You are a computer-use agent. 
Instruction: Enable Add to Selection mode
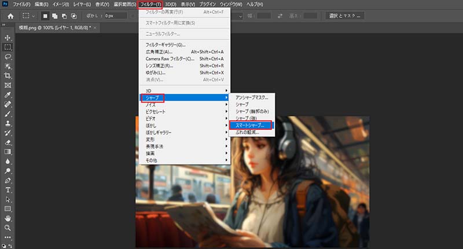click(x=54, y=16)
